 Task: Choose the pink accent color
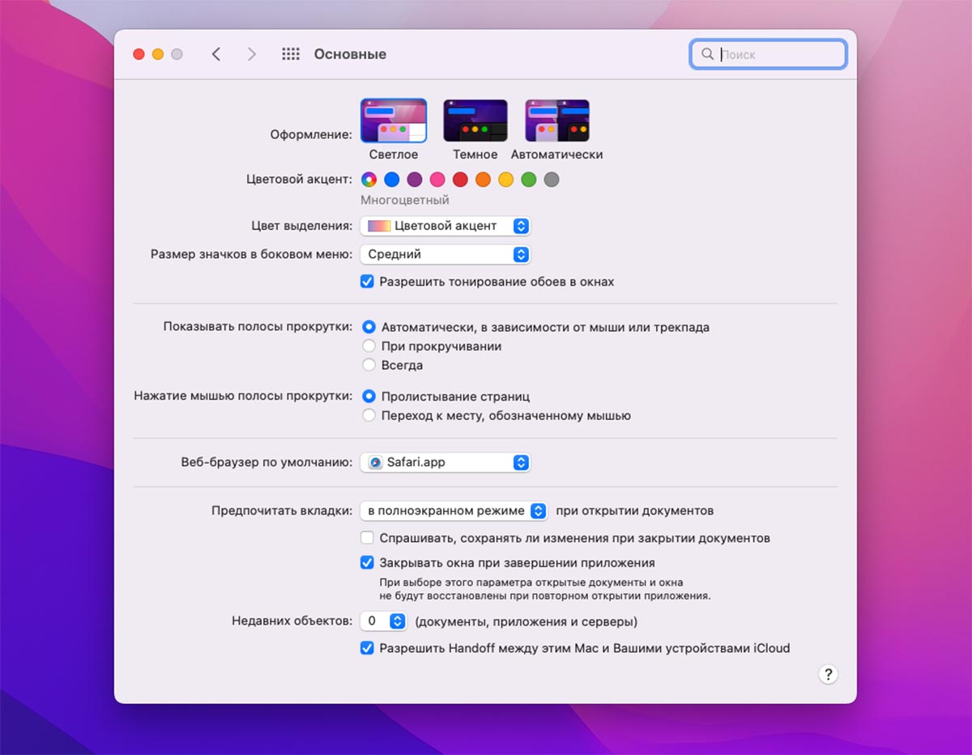tap(437, 180)
